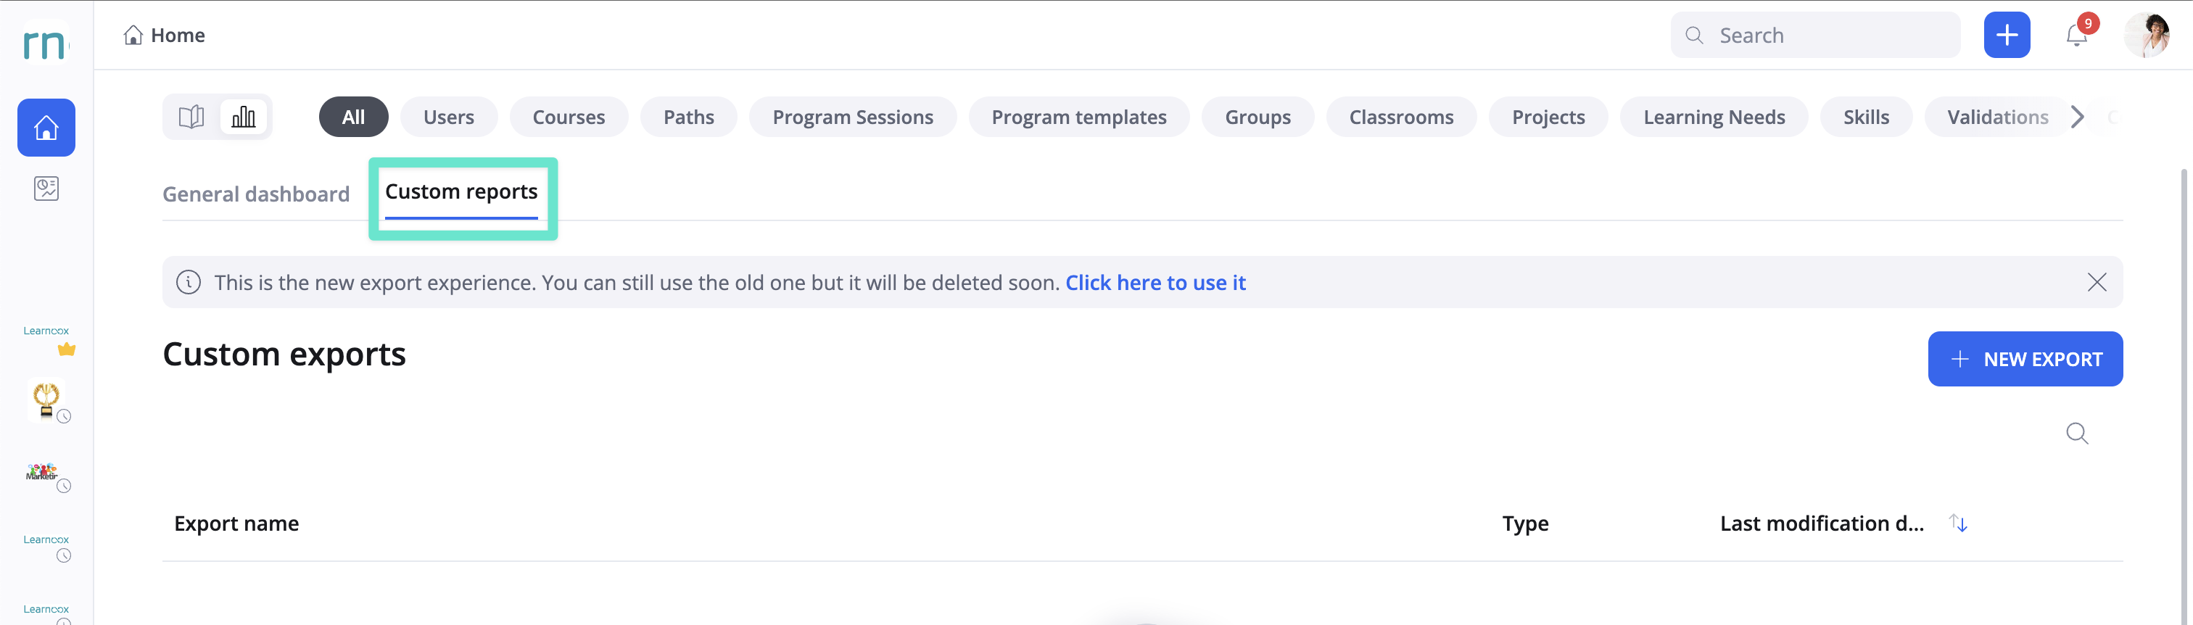The width and height of the screenshot is (2193, 625).
Task: Switch to the bar chart analytics view
Action: pyautogui.click(x=244, y=117)
